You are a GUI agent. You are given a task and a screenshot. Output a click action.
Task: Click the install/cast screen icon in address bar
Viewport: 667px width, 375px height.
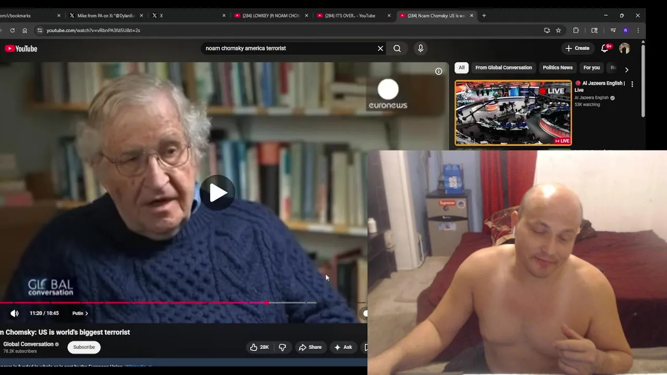[x=547, y=30]
